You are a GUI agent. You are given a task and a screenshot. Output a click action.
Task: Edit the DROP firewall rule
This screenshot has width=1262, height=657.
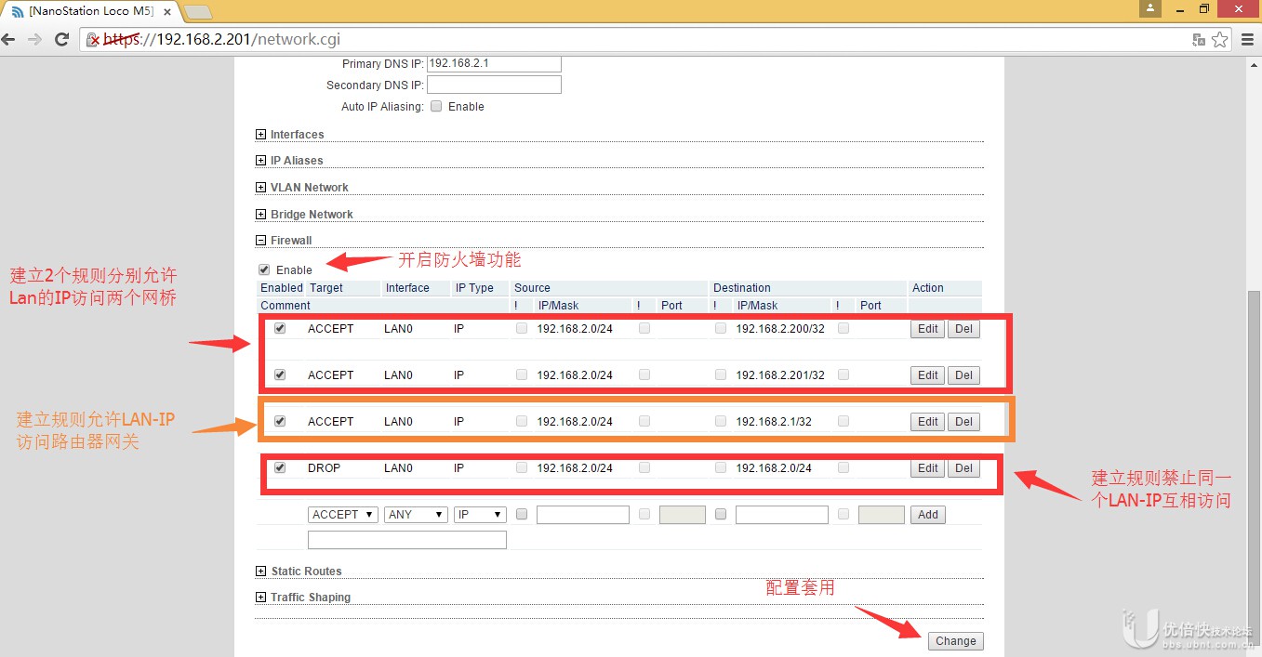pyautogui.click(x=928, y=468)
